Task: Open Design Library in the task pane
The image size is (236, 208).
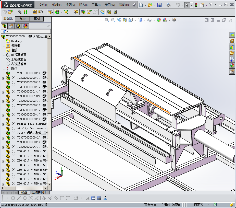Action: pyautogui.click(x=232, y=47)
